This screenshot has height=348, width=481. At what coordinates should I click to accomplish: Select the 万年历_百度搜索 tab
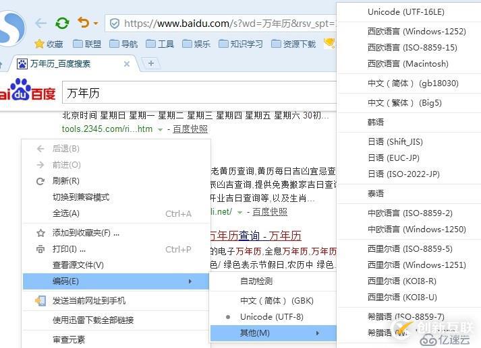point(74,64)
